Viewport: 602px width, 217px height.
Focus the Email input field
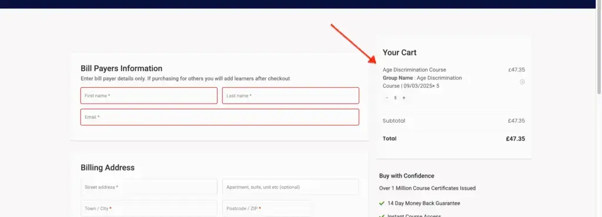click(x=220, y=117)
